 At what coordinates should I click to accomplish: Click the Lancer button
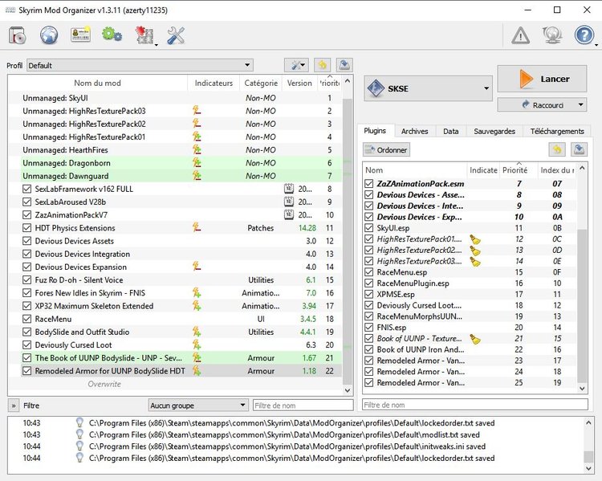tap(542, 79)
